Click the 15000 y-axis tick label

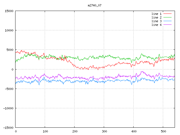click(x=9, y=11)
